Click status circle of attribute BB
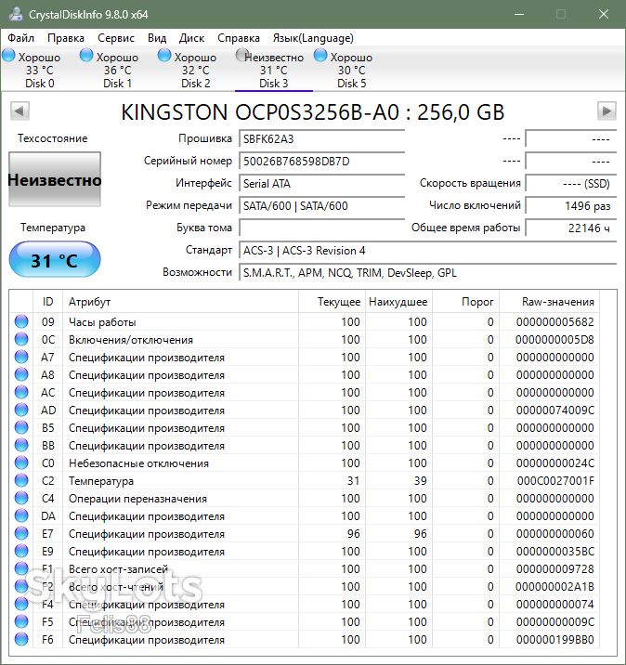The height and width of the screenshot is (665, 626). click(x=21, y=445)
